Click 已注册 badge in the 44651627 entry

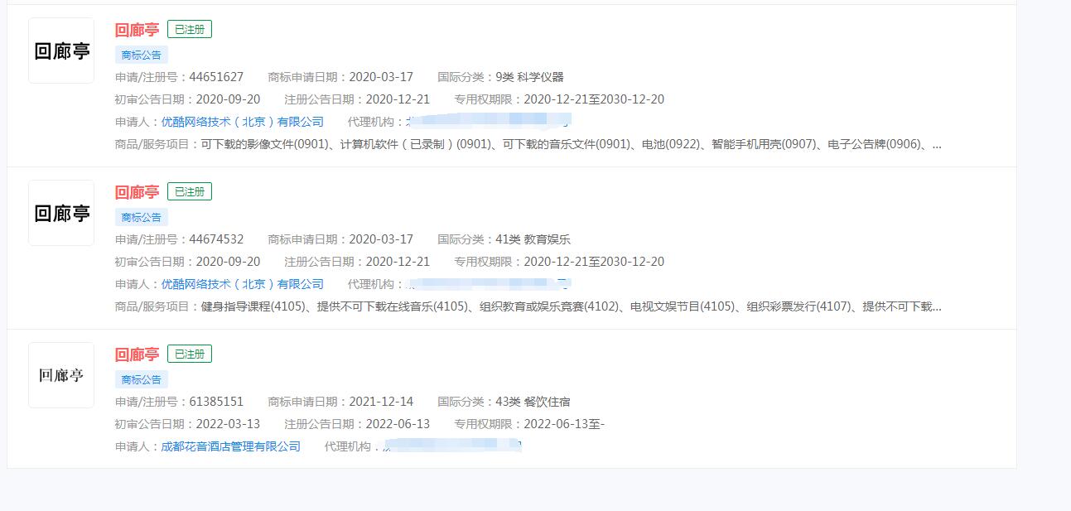click(x=190, y=29)
